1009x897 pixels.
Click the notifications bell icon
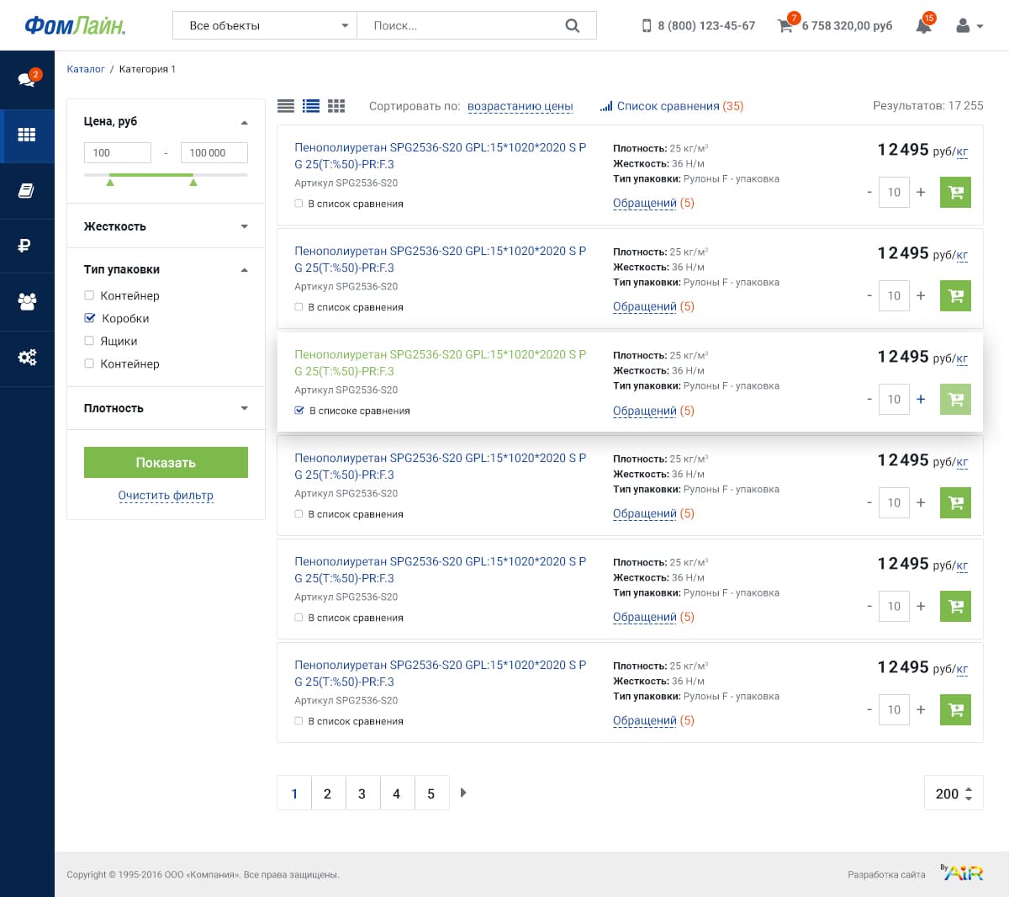point(923,26)
